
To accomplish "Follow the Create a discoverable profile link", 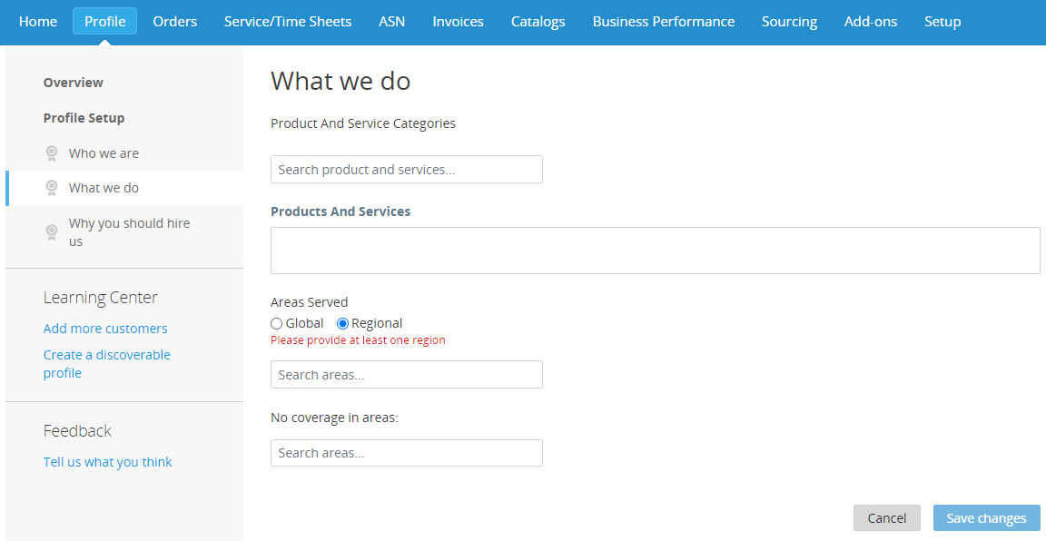I will (107, 364).
